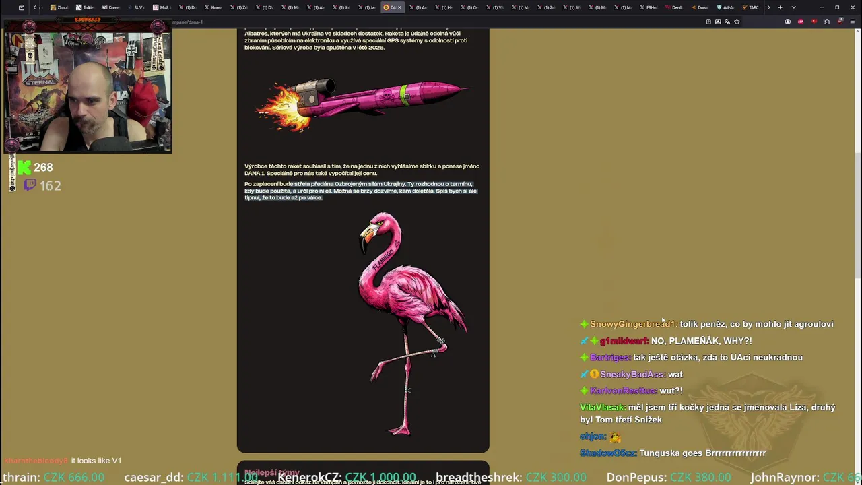Click chat username SneakyBadAss
The width and height of the screenshot is (862, 485).
(632, 375)
